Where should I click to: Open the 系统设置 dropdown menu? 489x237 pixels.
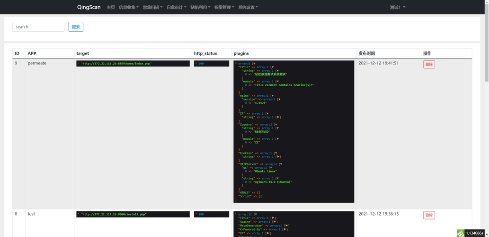(x=248, y=7)
